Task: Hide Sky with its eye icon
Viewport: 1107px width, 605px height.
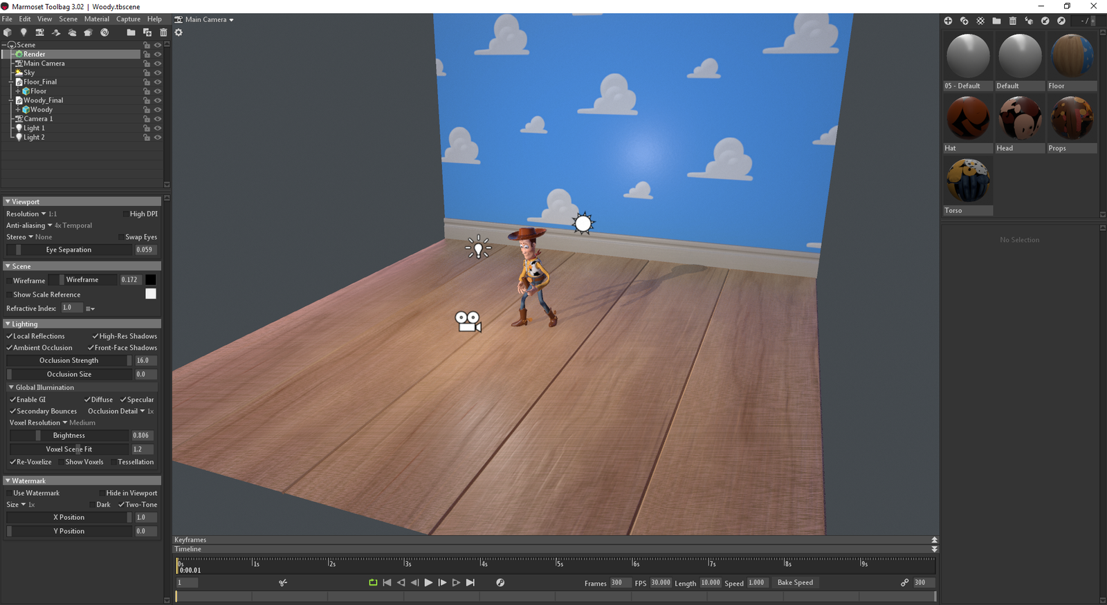Action: [x=158, y=73]
